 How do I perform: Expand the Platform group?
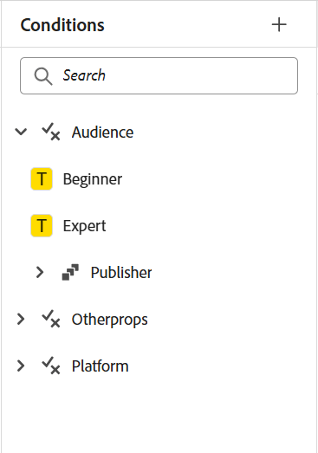(x=21, y=366)
